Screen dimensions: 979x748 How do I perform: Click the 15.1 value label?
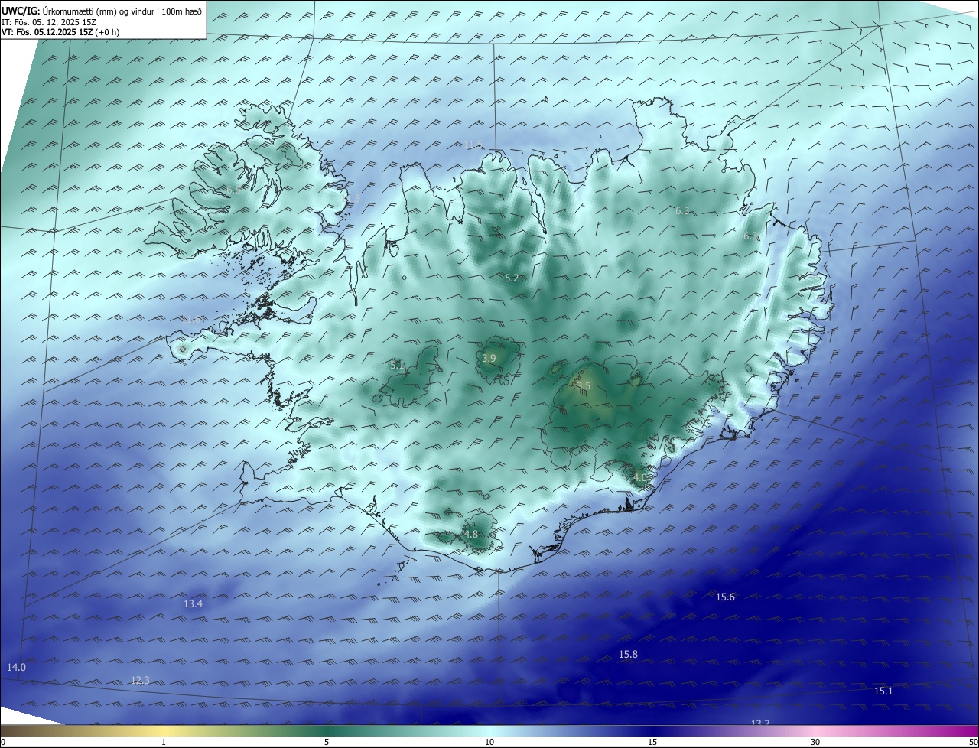(x=883, y=691)
